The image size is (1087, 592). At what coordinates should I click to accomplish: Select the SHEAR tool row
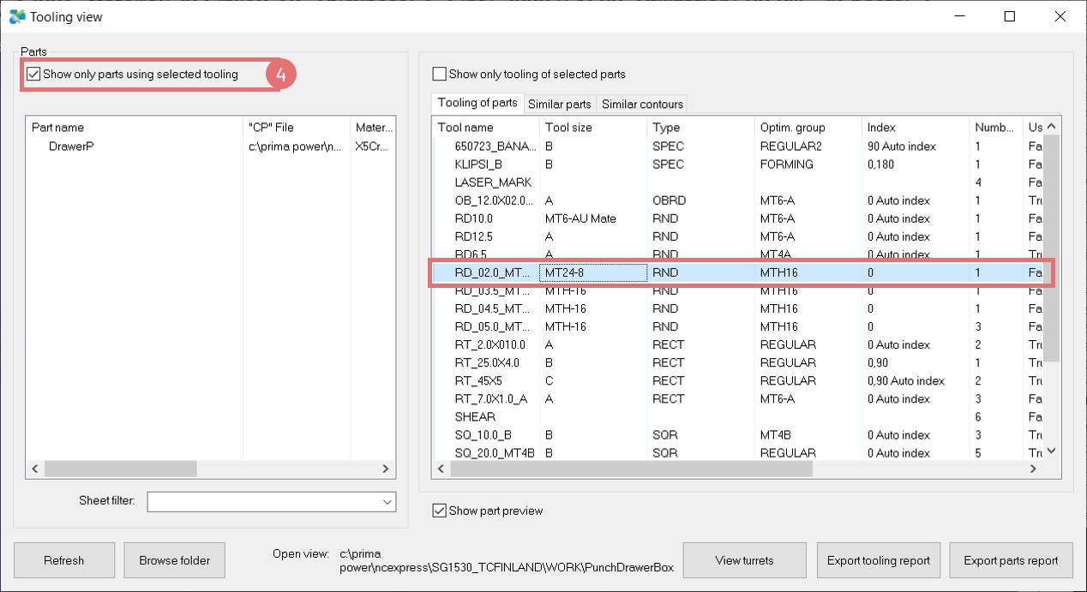point(475,417)
